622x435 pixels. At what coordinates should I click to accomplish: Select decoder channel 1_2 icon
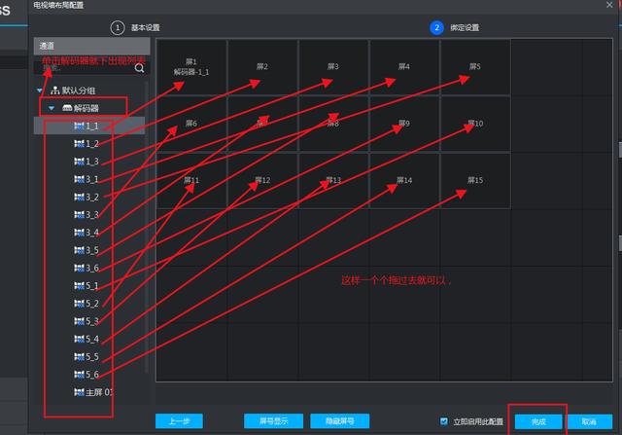(79, 143)
